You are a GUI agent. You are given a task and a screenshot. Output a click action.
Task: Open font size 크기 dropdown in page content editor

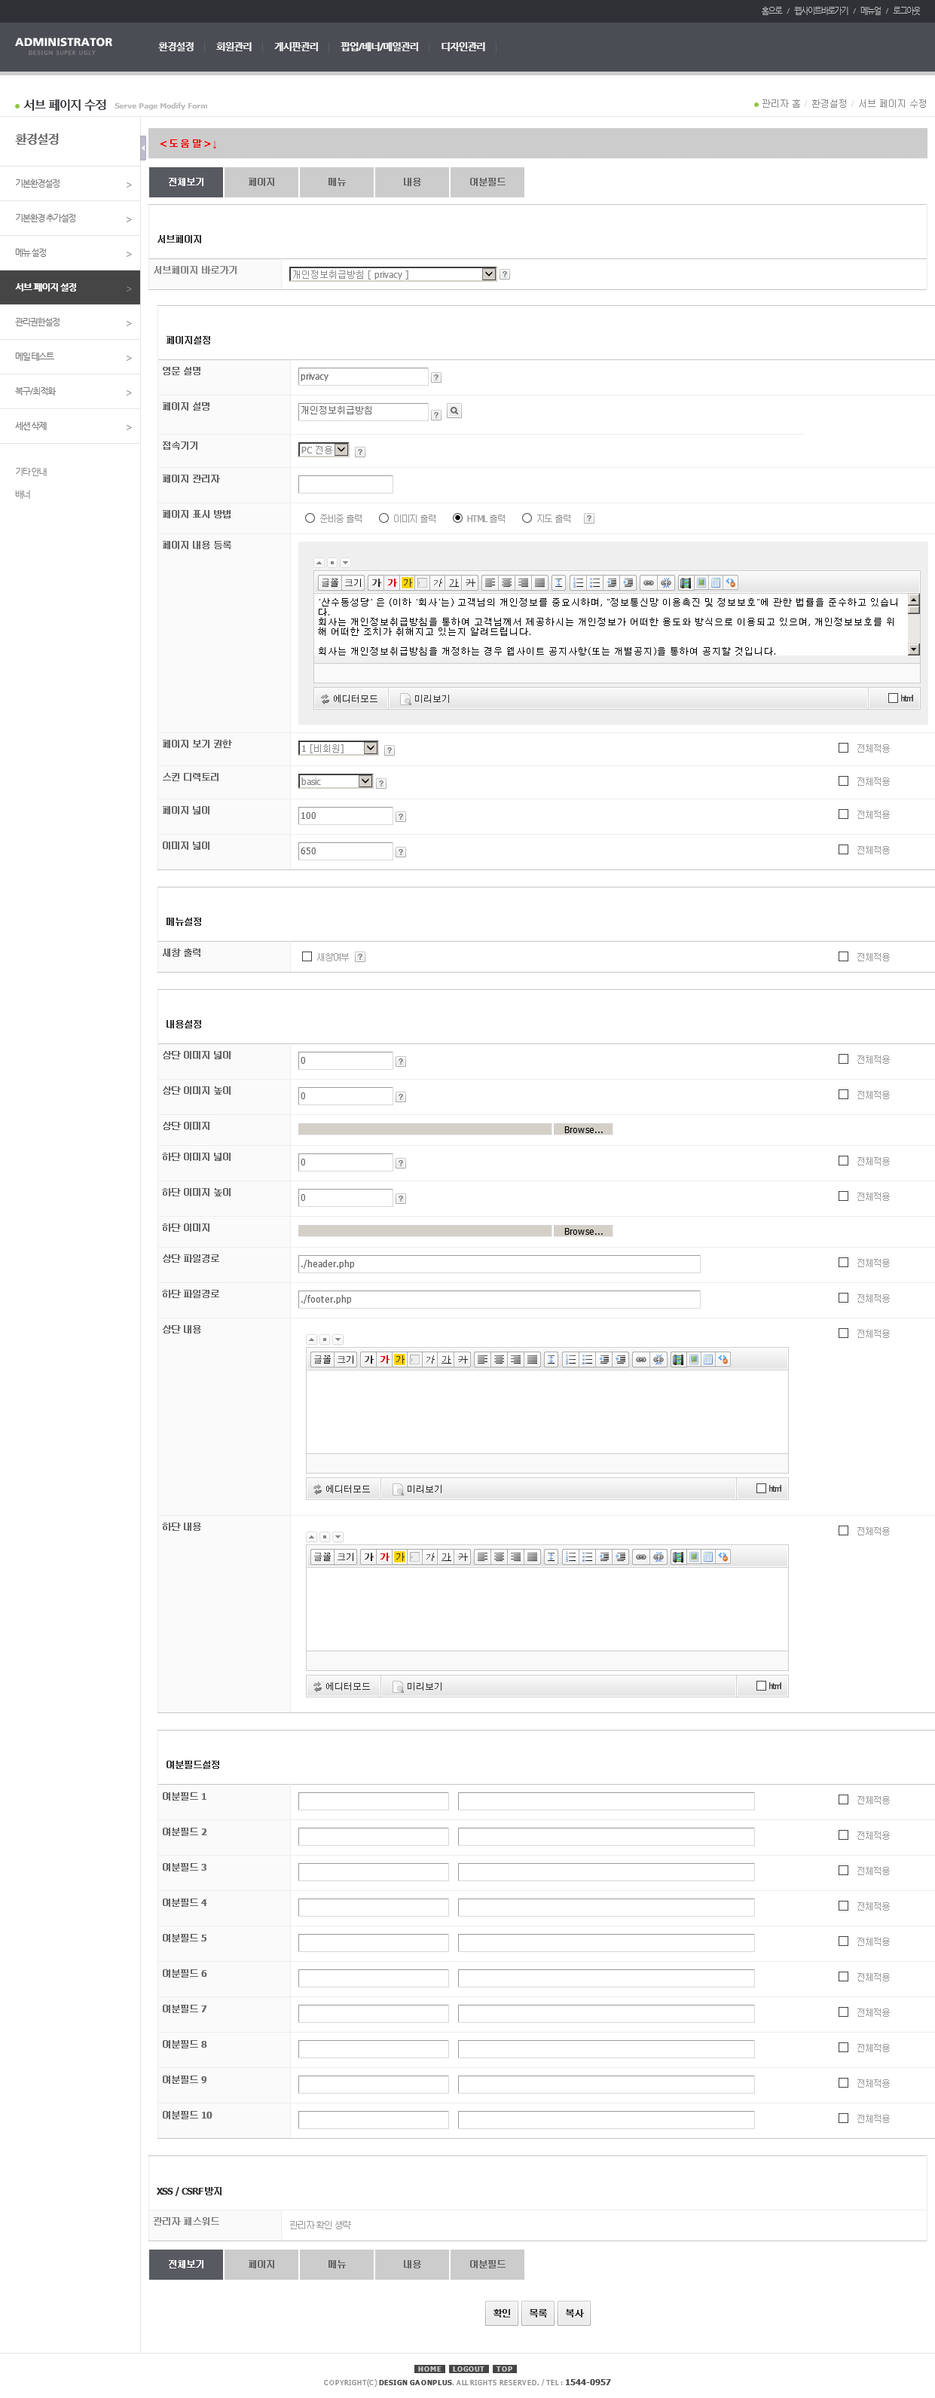pos(353,583)
